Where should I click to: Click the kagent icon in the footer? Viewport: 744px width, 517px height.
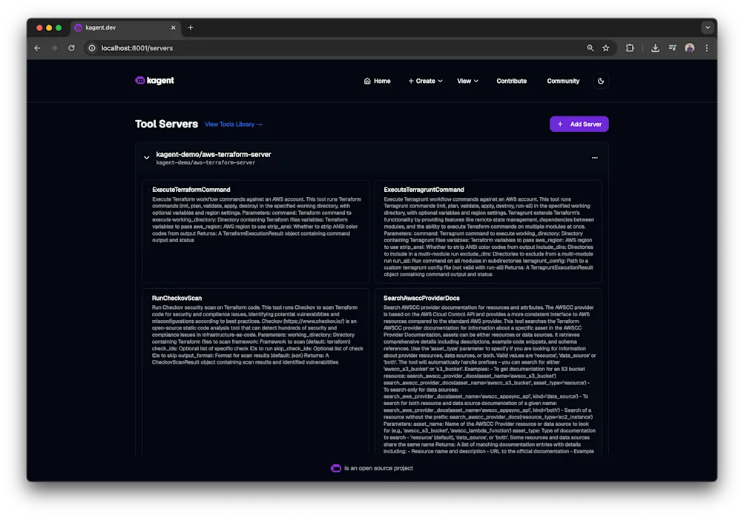pos(335,467)
